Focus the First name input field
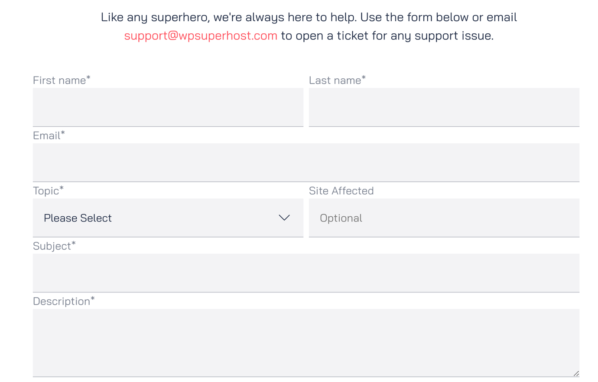The image size is (598, 382). (168, 107)
